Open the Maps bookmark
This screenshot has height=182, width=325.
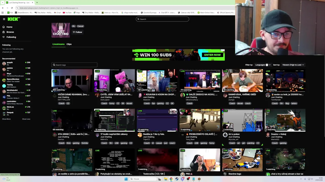click(77, 12)
